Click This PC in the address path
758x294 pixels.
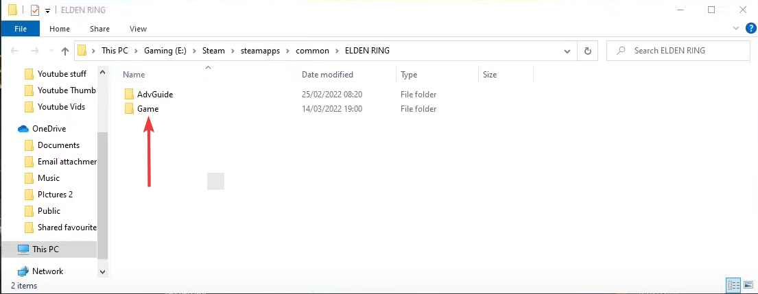pos(115,51)
